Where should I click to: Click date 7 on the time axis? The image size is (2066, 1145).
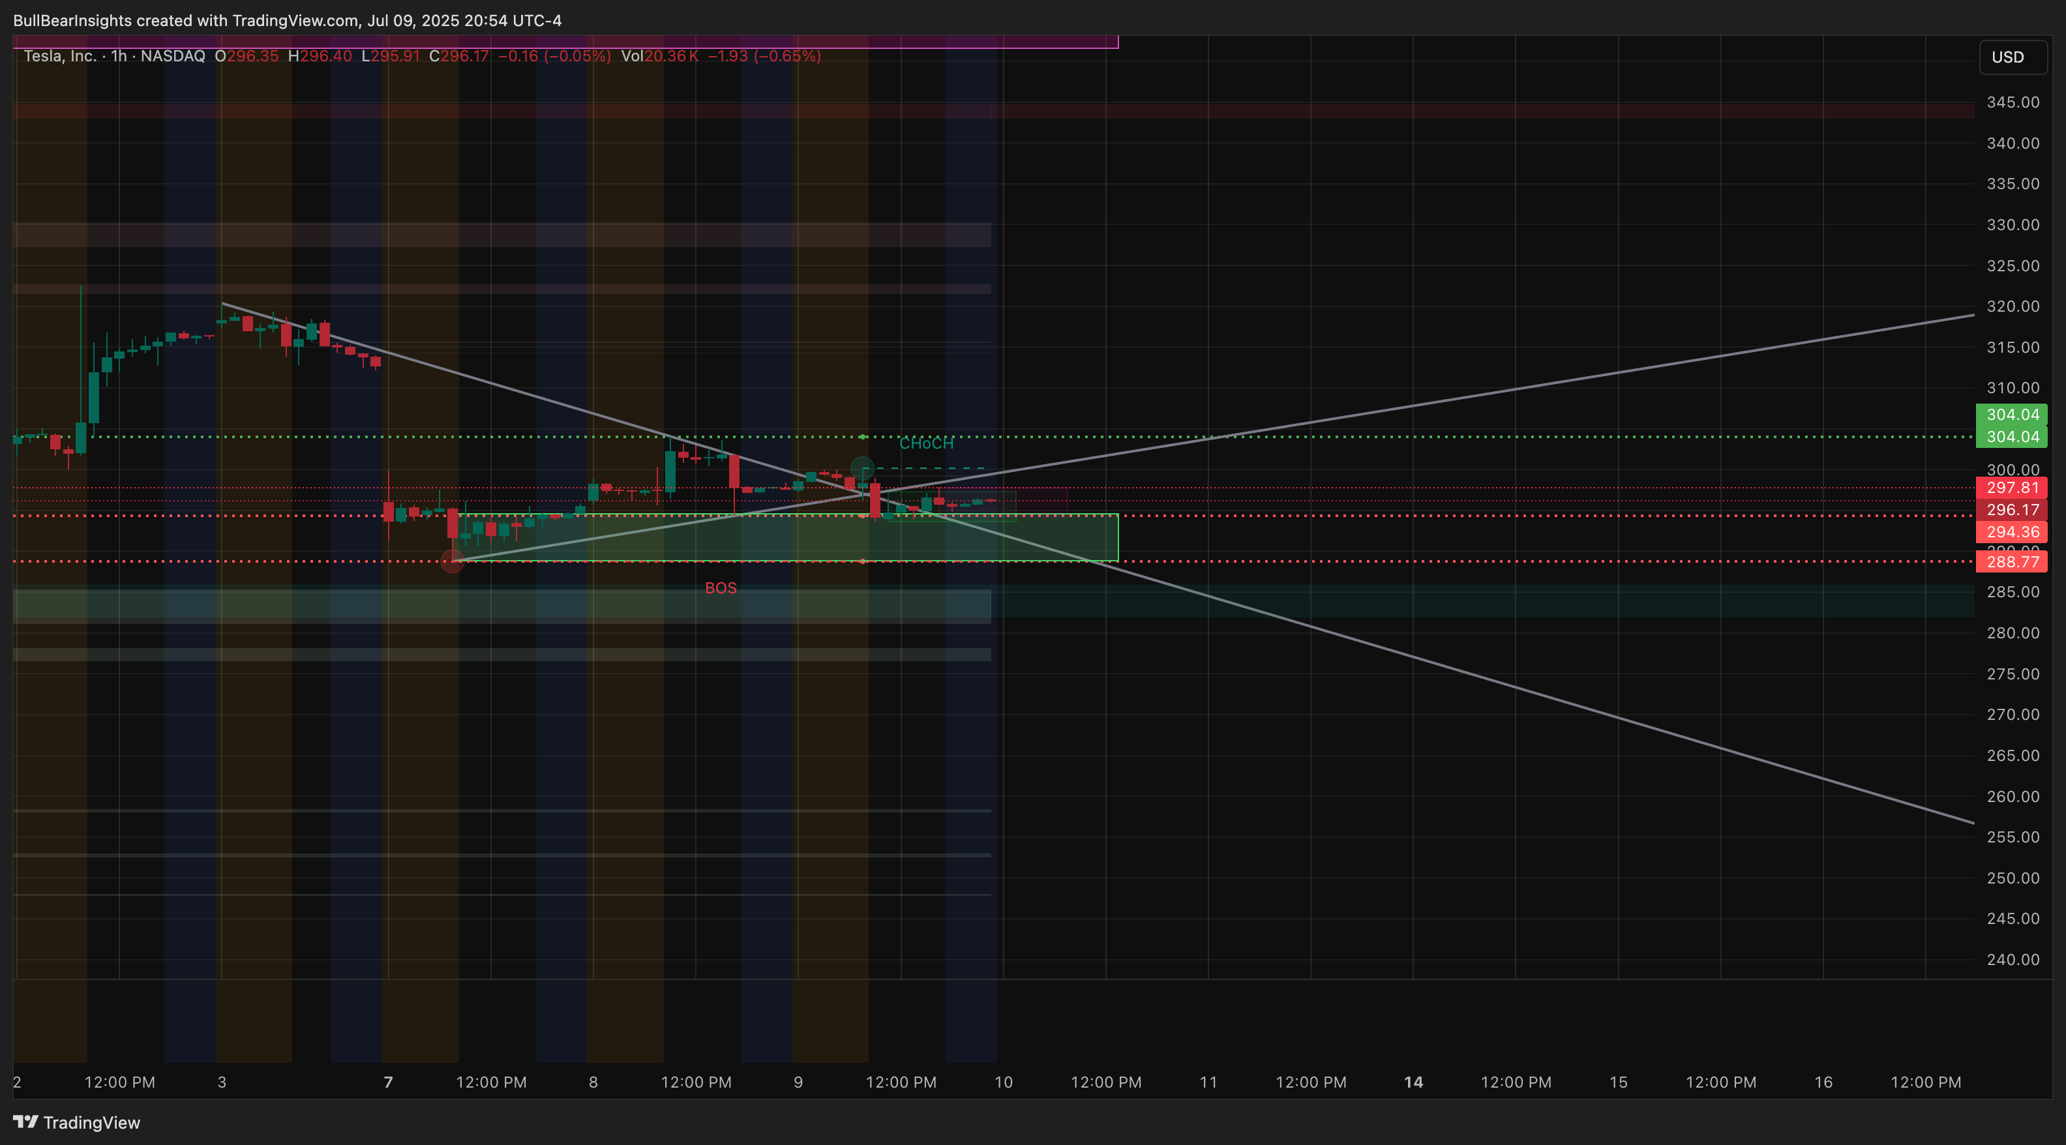388,1082
